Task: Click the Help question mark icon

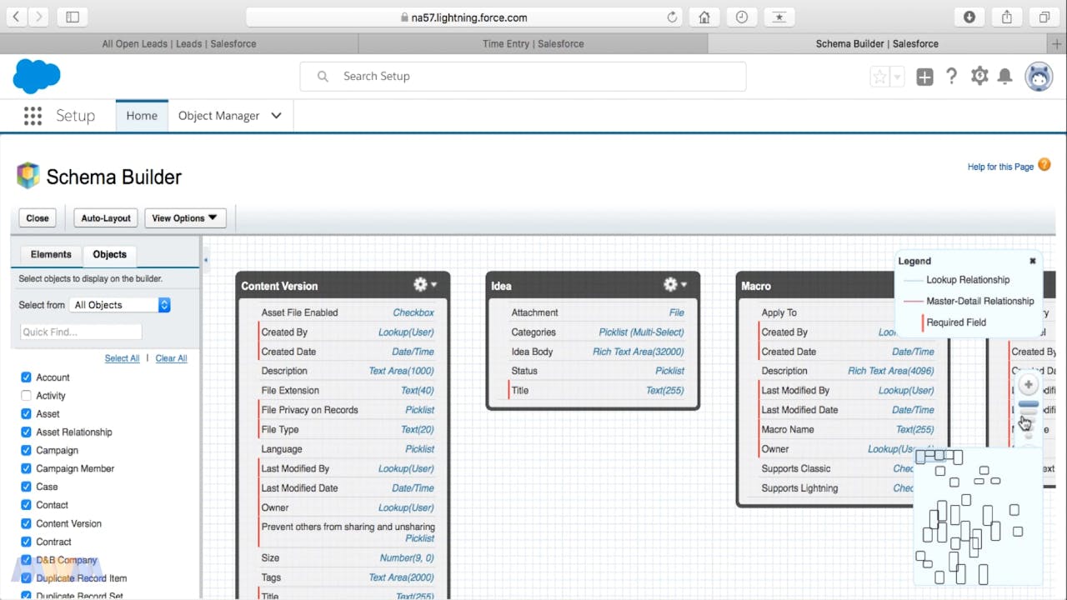Action: (951, 77)
